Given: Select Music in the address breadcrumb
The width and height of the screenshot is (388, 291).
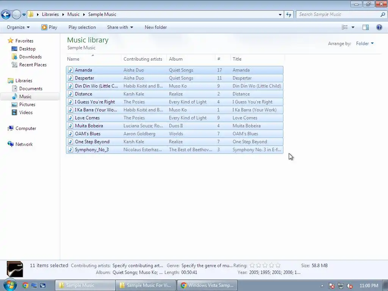Looking at the screenshot, I should pos(74,14).
